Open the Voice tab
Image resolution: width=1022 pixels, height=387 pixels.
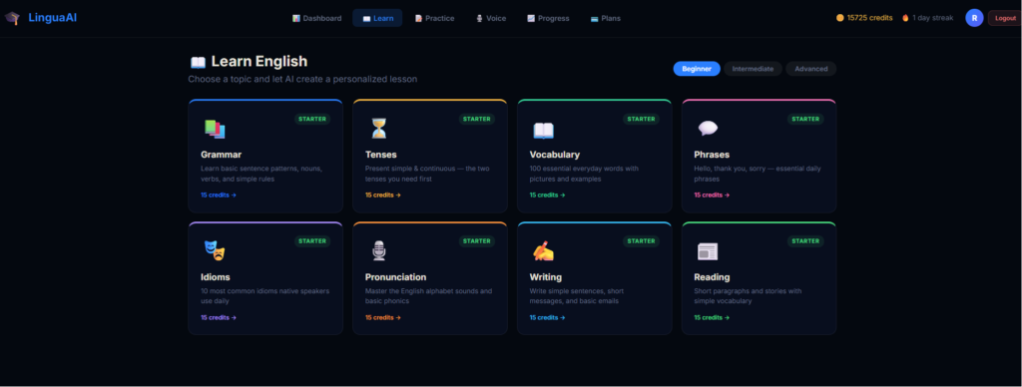pos(491,18)
